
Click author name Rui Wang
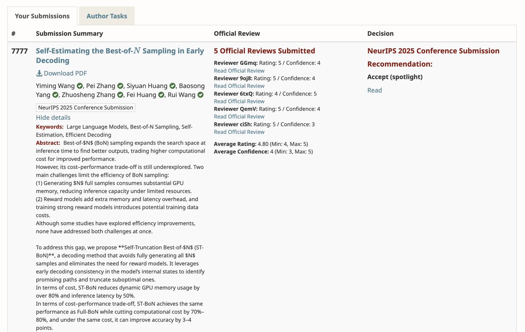tap(182, 95)
